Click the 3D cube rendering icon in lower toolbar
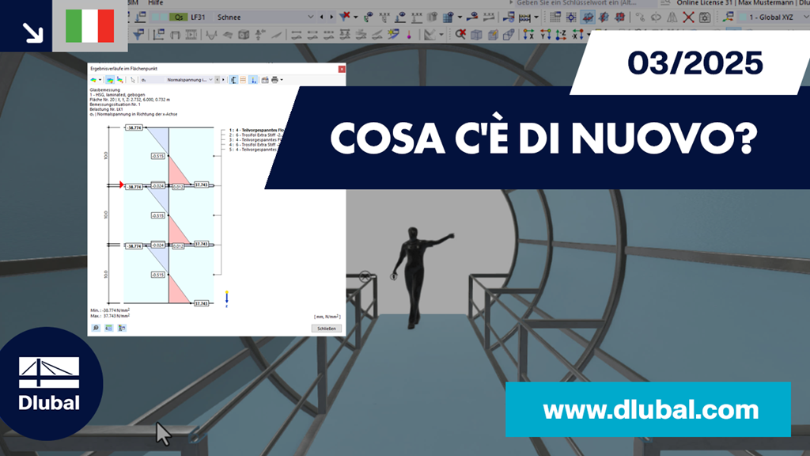This screenshot has width=810, height=456. tap(243, 35)
